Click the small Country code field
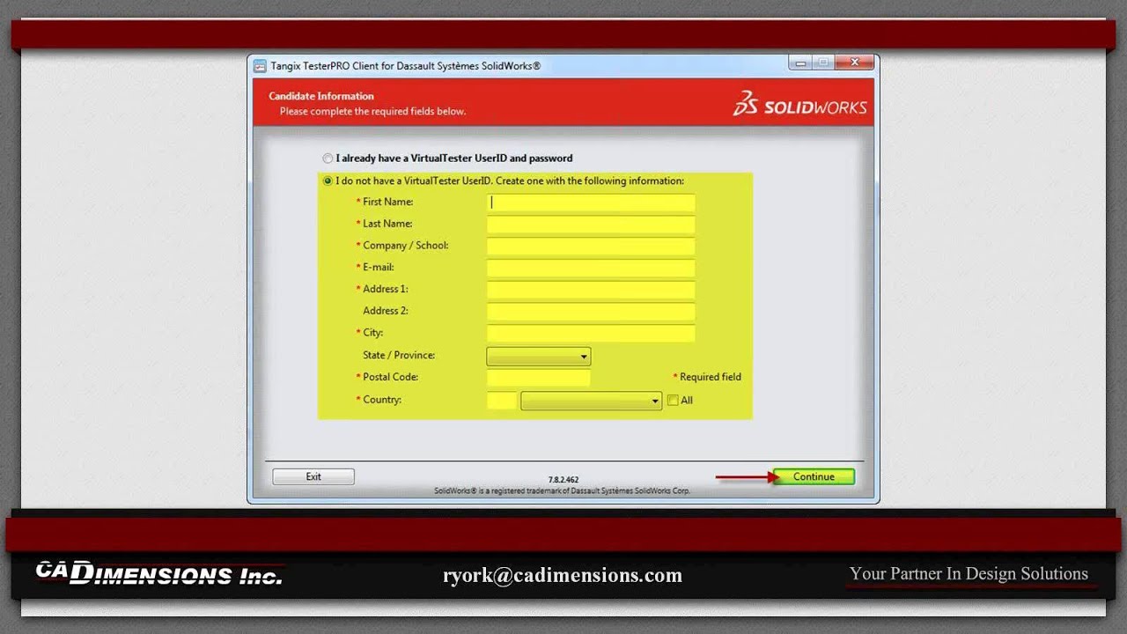1127x634 pixels. [x=502, y=401]
